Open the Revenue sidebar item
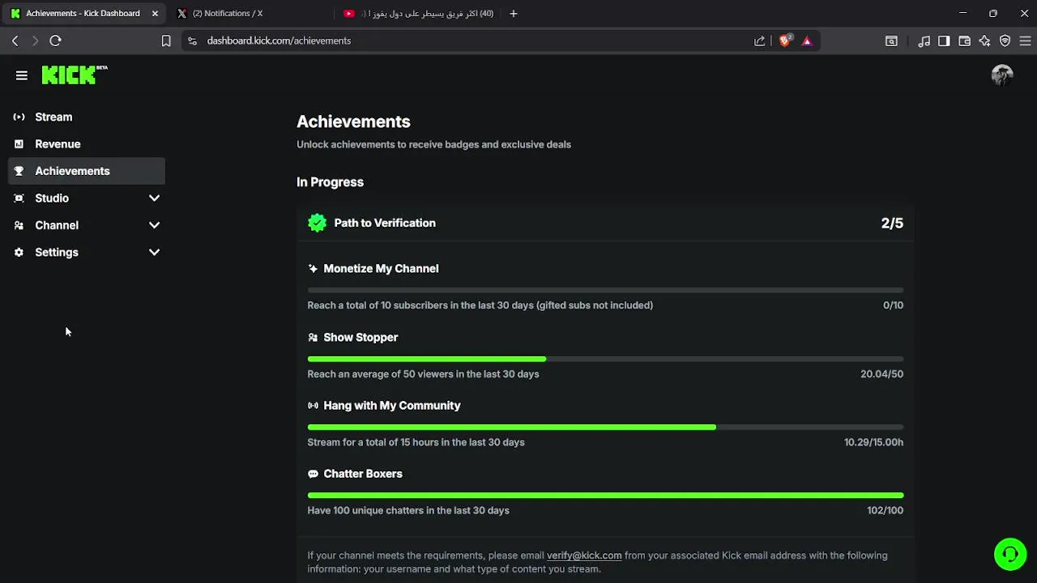This screenshot has width=1037, height=583. 87,144
